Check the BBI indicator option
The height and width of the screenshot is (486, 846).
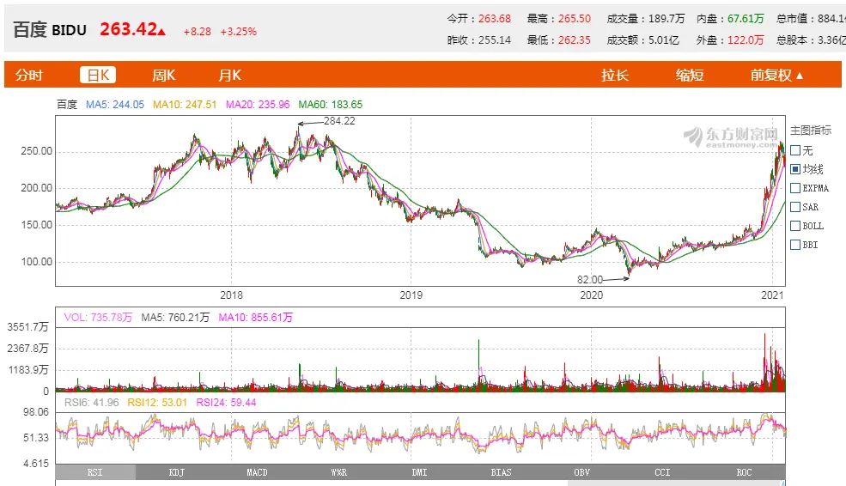pos(794,245)
